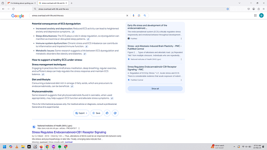The width and height of the screenshot is (267, 150).
Task: Open options for Early life stress source
Action: pyautogui.click(x=181, y=39)
